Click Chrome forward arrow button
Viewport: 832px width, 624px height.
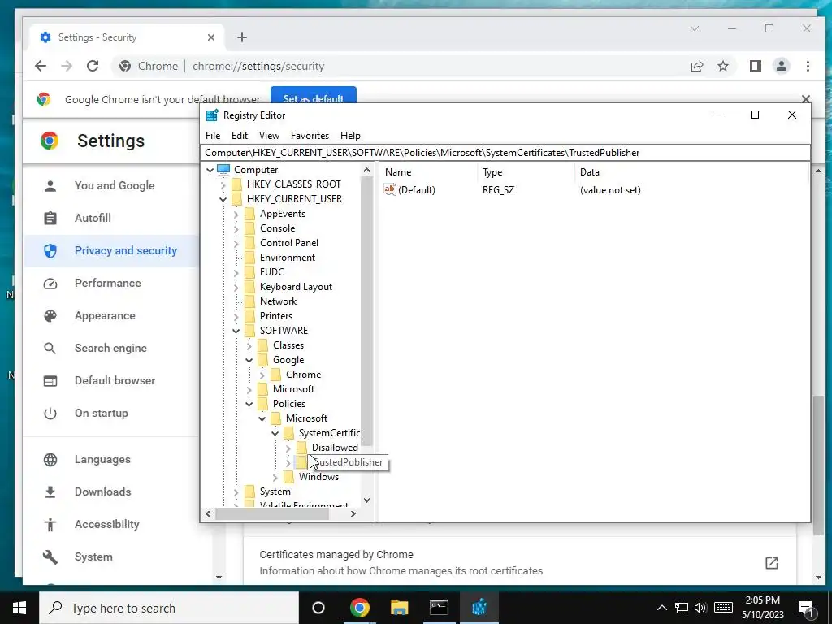coord(67,66)
